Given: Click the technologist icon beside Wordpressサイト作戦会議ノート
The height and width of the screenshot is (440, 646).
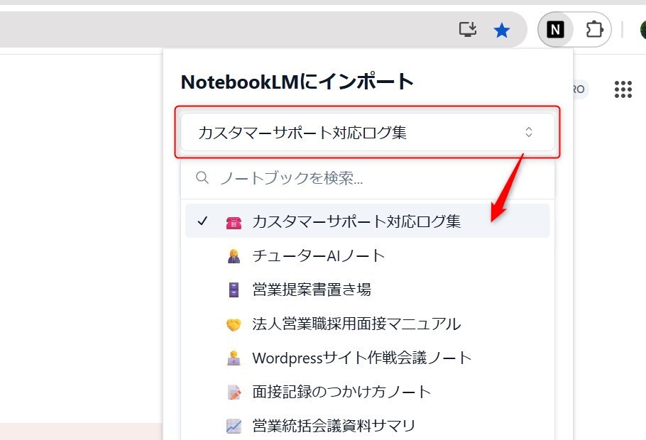Looking at the screenshot, I should coord(234,358).
